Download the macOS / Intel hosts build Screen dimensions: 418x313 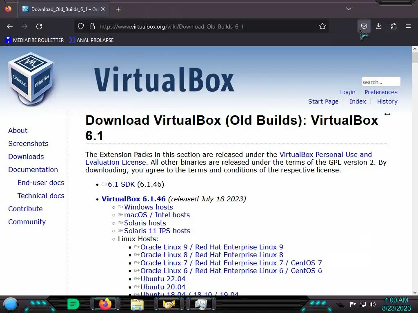pyautogui.click(x=157, y=215)
